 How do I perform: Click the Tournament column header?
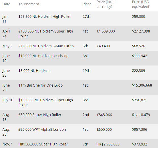(x=29, y=4)
